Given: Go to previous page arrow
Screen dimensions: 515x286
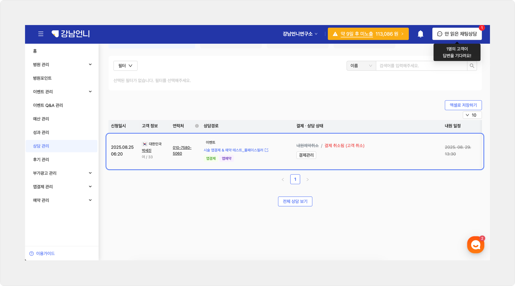Looking at the screenshot, I should [283, 179].
